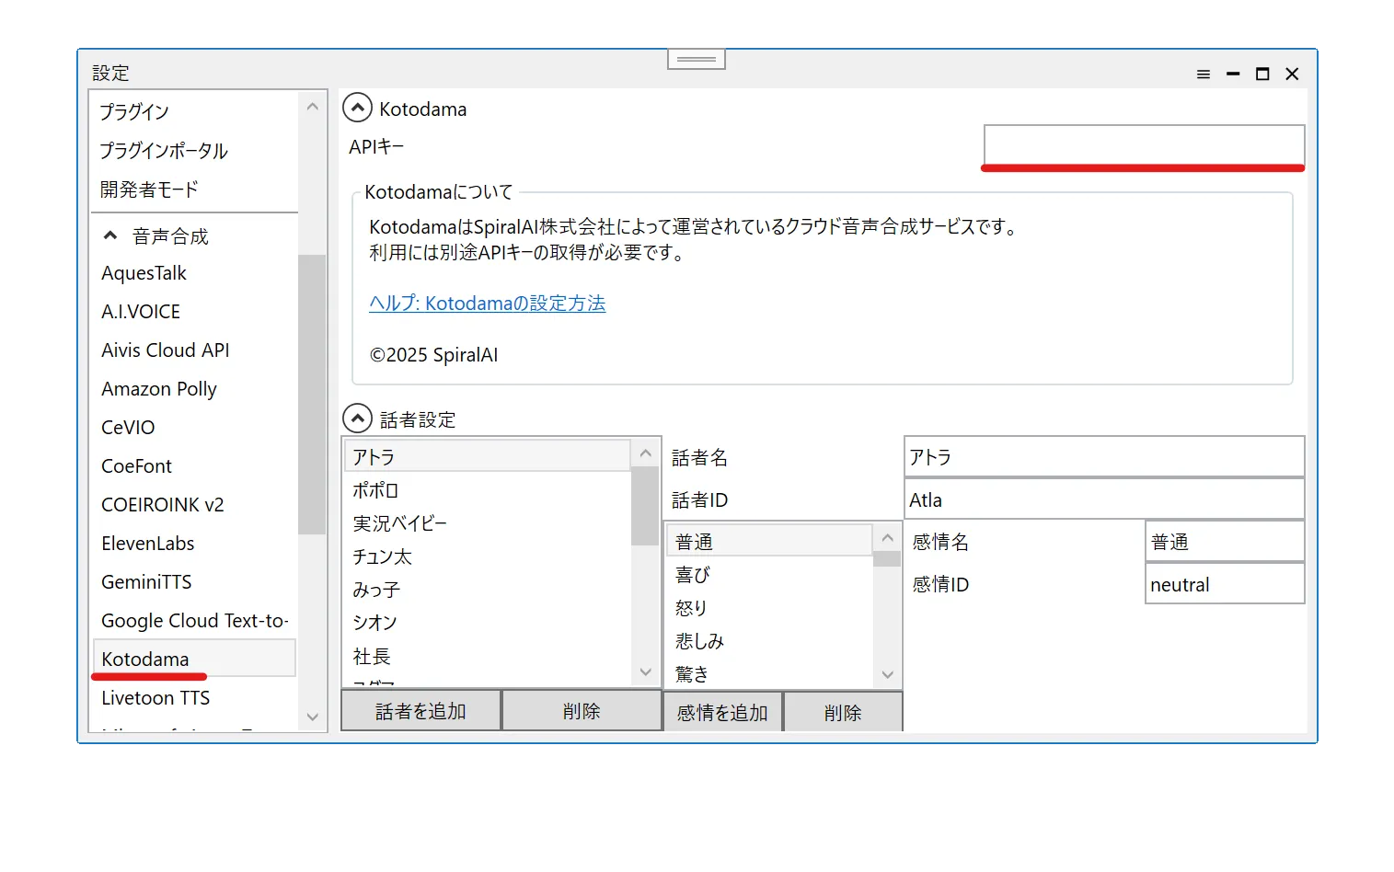Click the APIキー input field

tap(1144, 145)
